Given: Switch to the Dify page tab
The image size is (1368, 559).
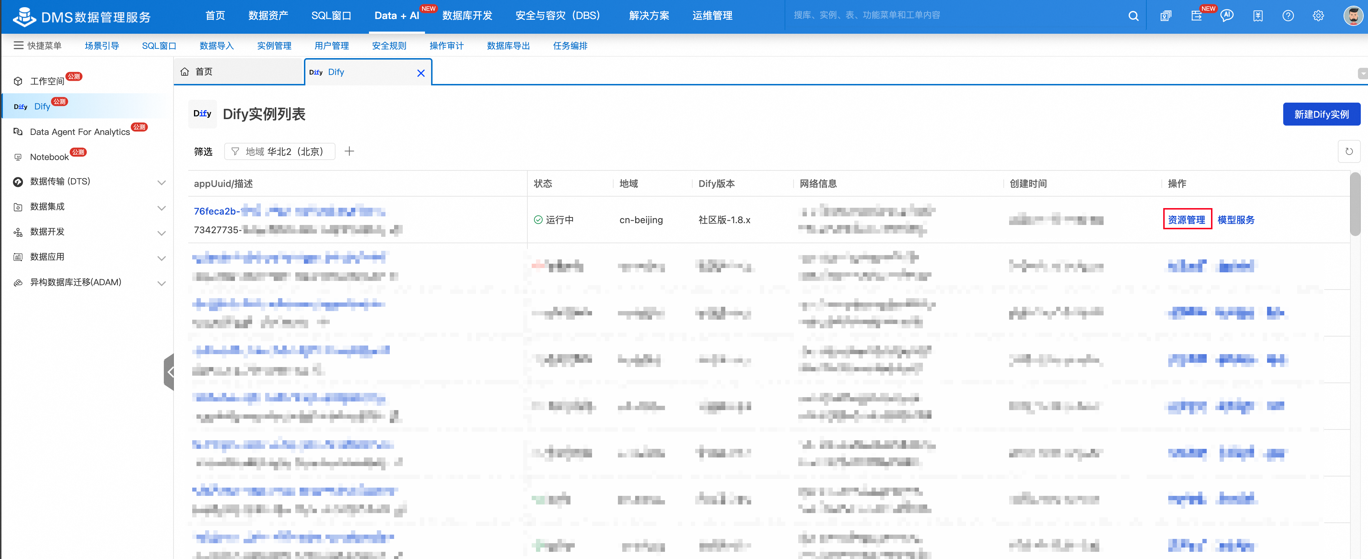Looking at the screenshot, I should tap(368, 72).
